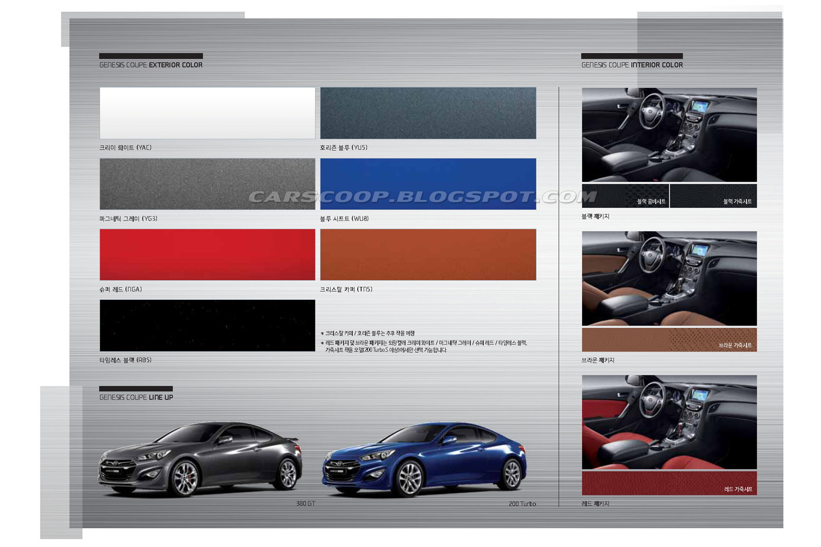Image resolution: width=821 pixels, height=547 pixels.
Task: Click the 크리스탈 카퍼 (TN5) label
Action: point(346,289)
